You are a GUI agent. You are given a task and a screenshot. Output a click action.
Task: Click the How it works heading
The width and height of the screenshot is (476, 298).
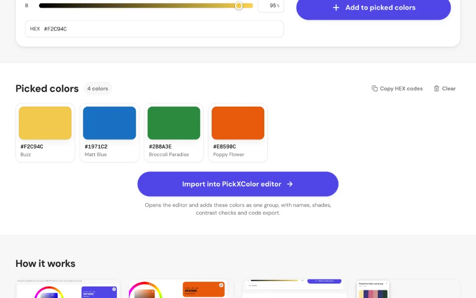tap(46, 263)
